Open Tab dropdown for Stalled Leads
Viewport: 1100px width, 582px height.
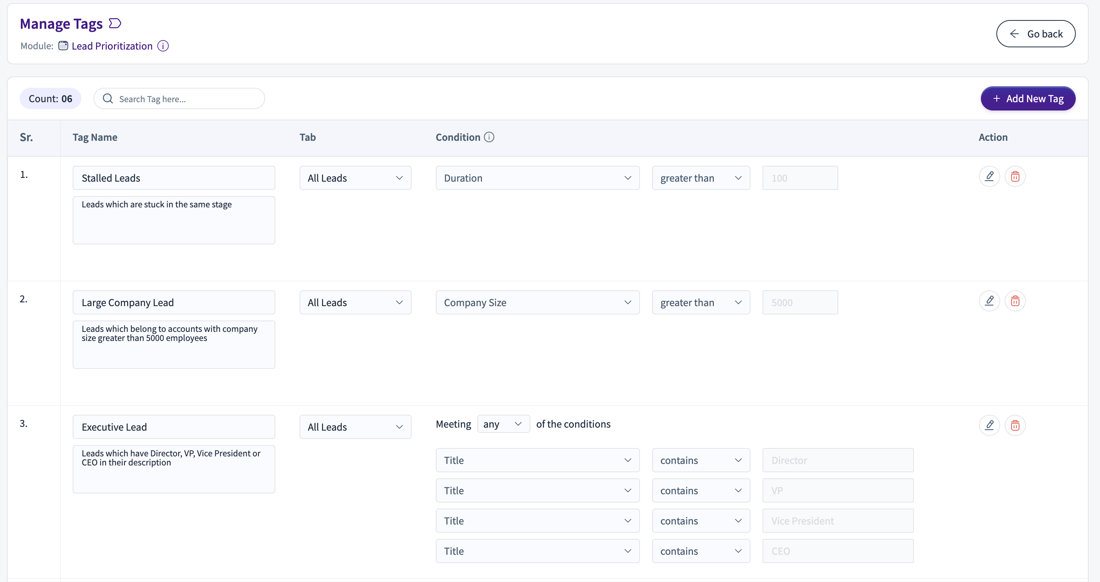pos(355,178)
